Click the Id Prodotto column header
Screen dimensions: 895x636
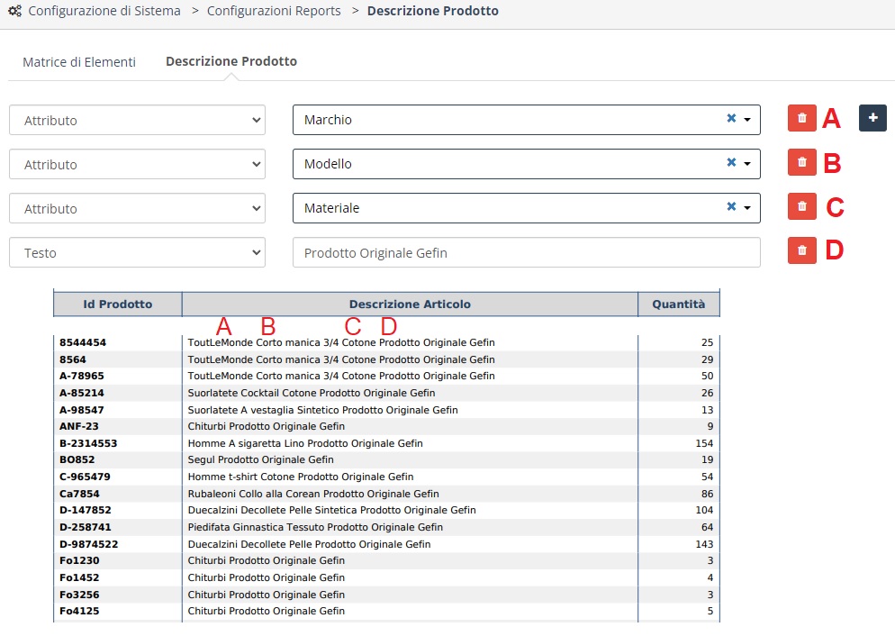(x=118, y=304)
